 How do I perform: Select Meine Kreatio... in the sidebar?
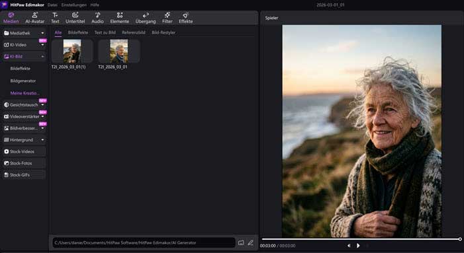tap(25, 93)
